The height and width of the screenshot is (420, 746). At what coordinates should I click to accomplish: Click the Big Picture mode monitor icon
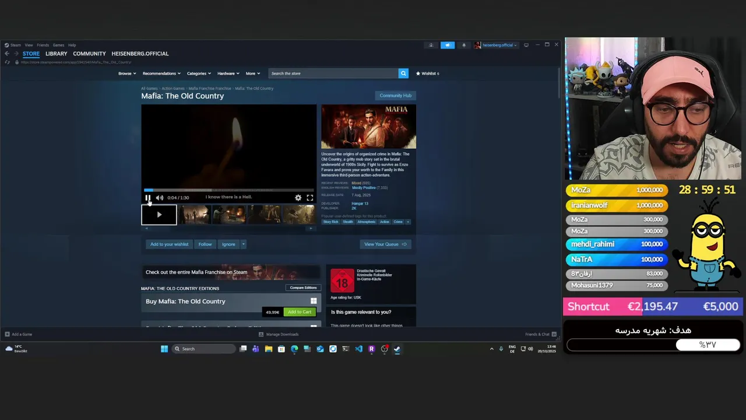click(x=526, y=45)
